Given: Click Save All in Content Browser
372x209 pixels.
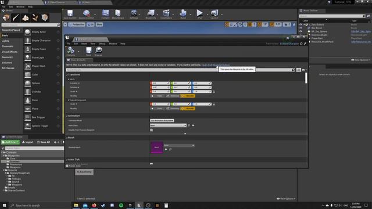Looking at the screenshot, I should (x=44, y=142).
